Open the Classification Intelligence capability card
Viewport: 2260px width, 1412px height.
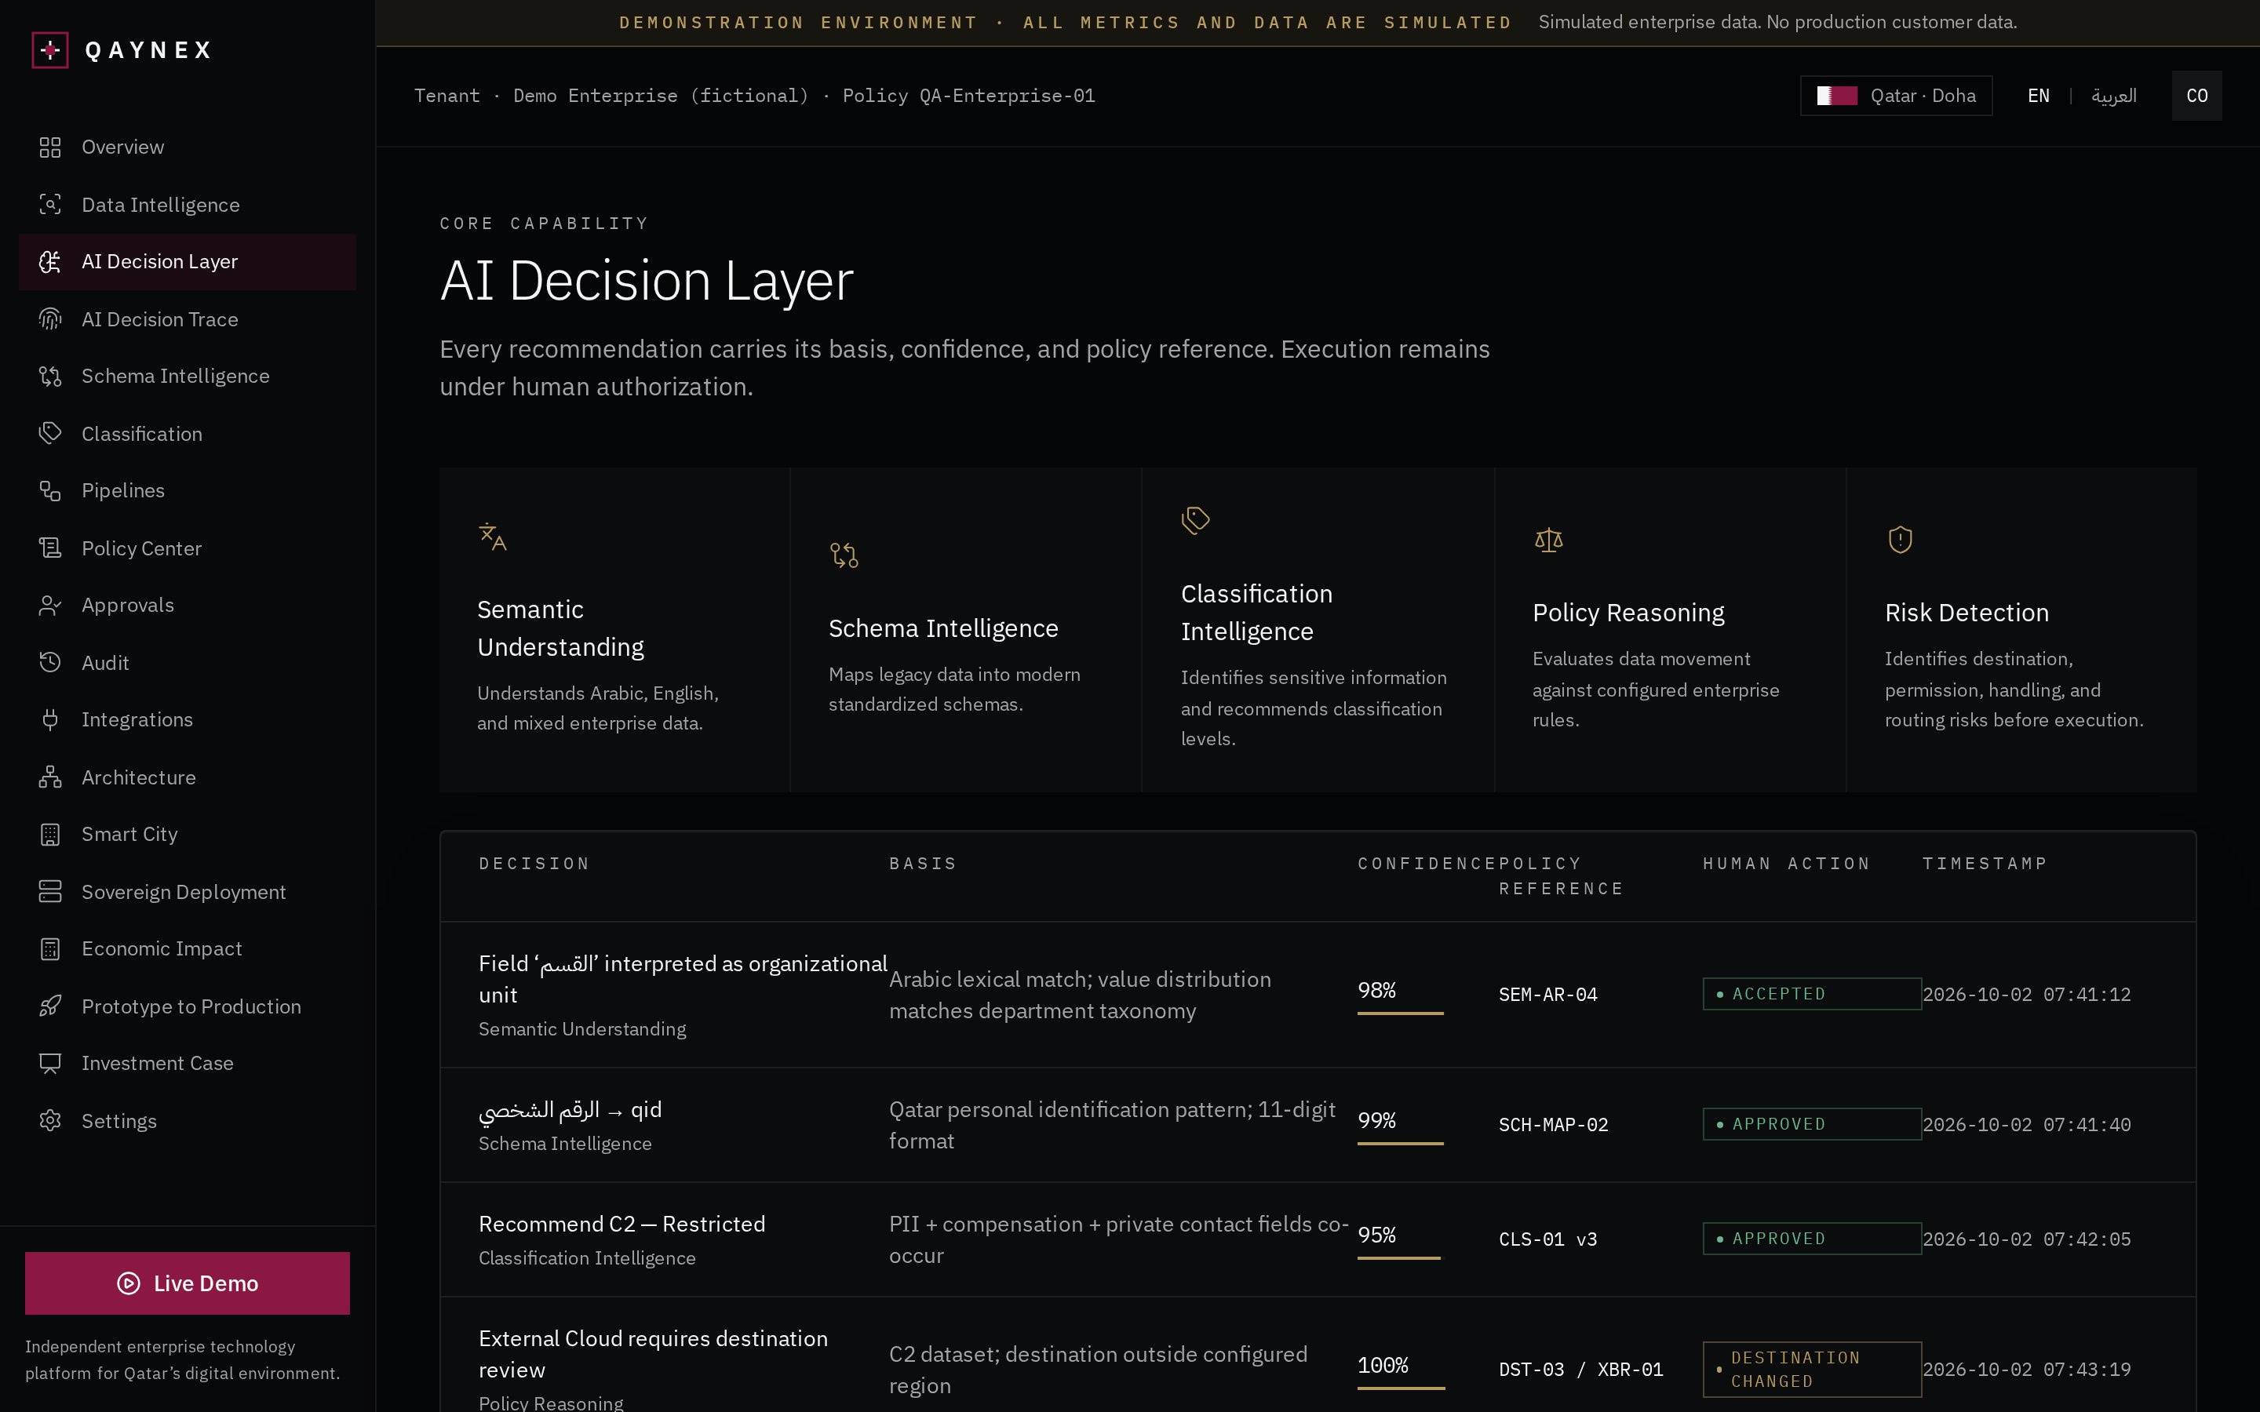[x=1318, y=631]
